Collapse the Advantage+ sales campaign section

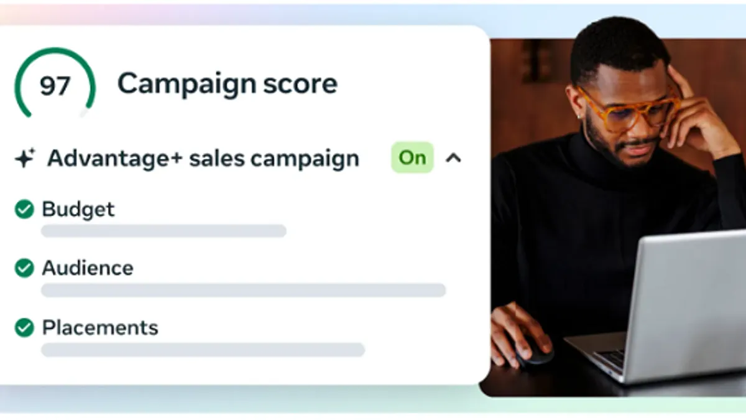coord(454,158)
